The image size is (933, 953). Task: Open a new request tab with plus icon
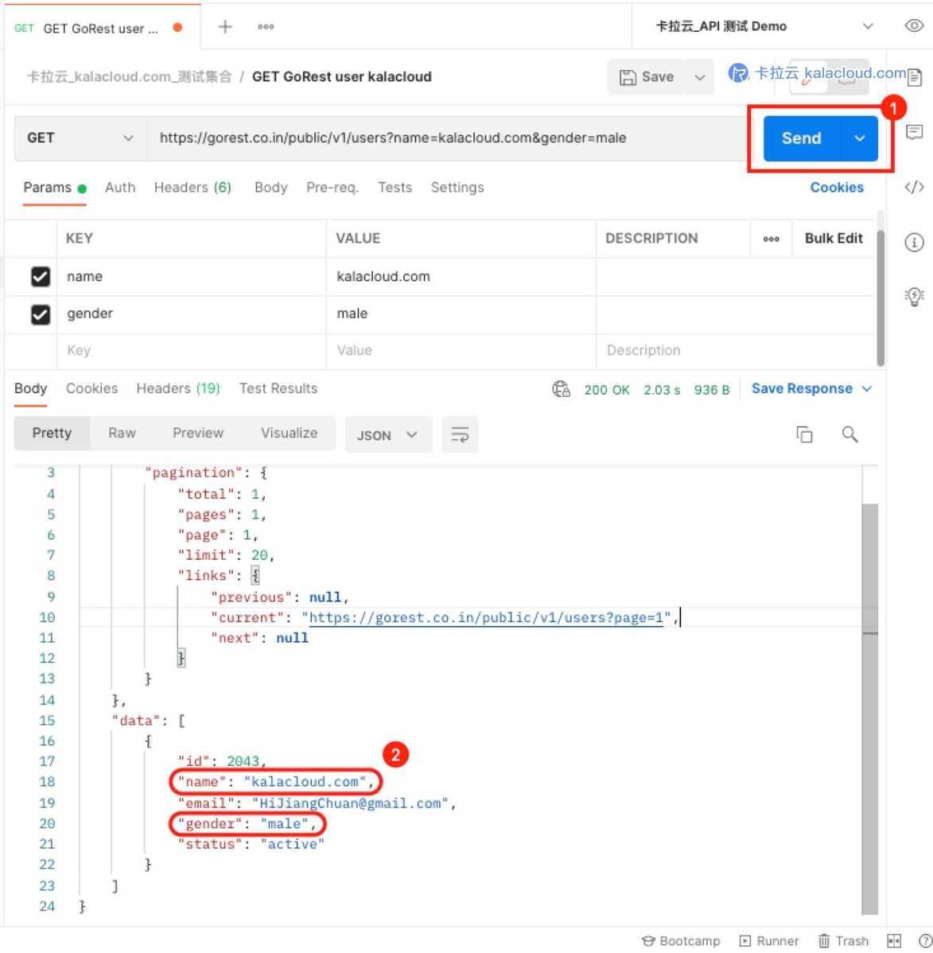pyautogui.click(x=225, y=27)
